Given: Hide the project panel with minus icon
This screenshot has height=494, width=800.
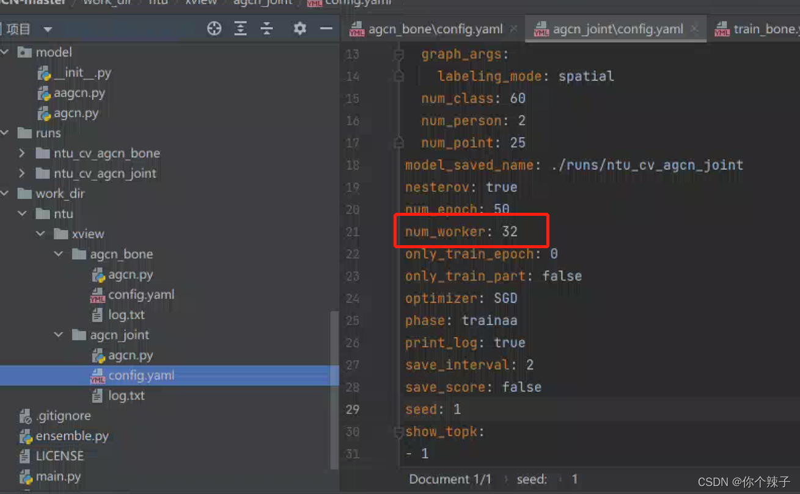Looking at the screenshot, I should 326,28.
